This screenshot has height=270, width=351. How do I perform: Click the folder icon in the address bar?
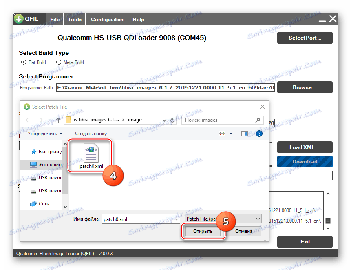(68, 120)
